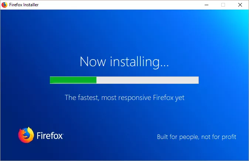Click the word 'responsive' in the tagline
Screen dimensions: 249x161
point(135,98)
